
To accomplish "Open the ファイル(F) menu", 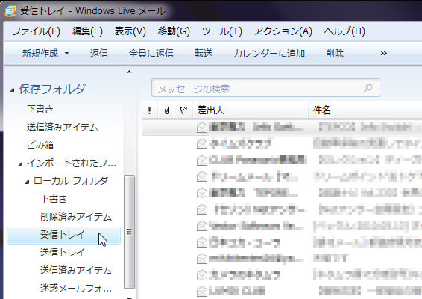I will [36, 31].
